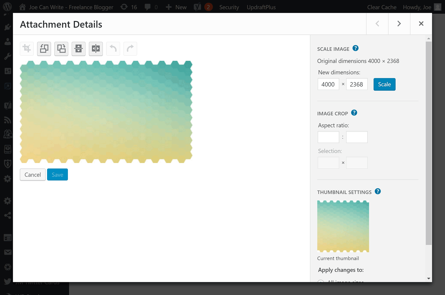445x295 pixels.
Task: Save the edited image
Action: 57,175
